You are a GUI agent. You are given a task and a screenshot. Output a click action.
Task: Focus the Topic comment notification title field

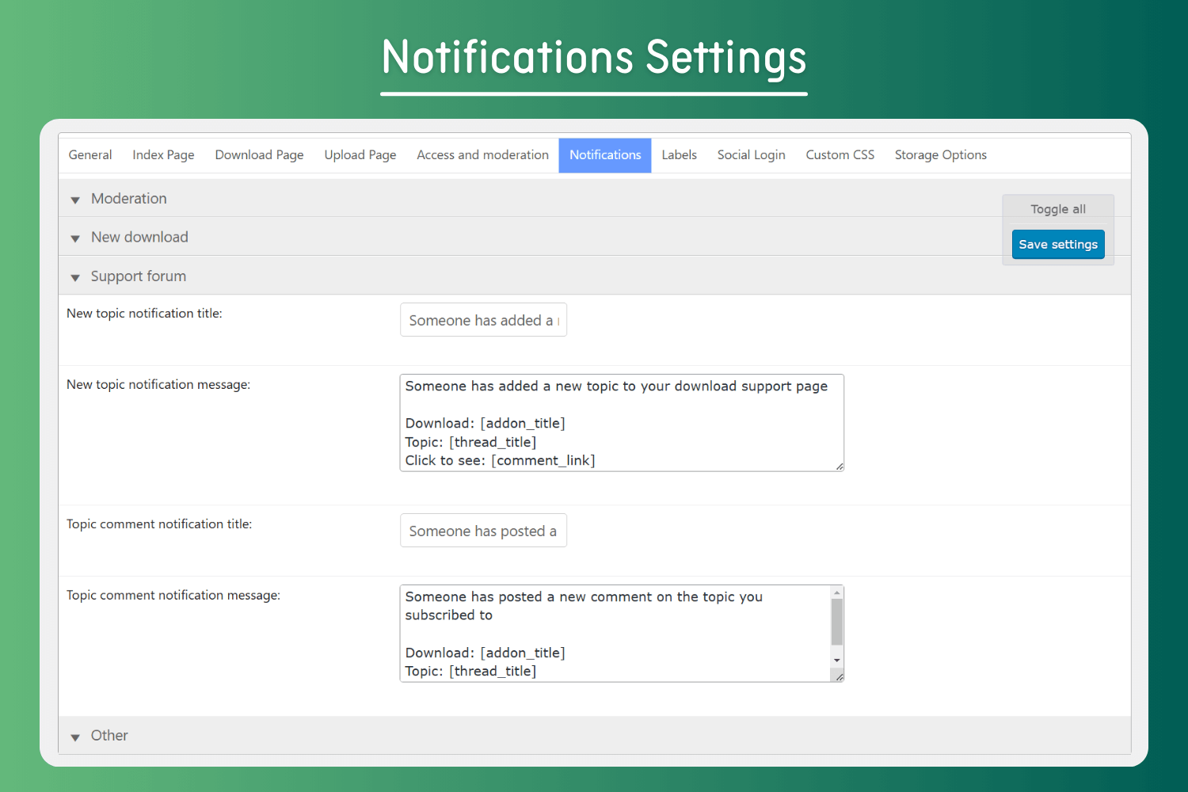[483, 531]
